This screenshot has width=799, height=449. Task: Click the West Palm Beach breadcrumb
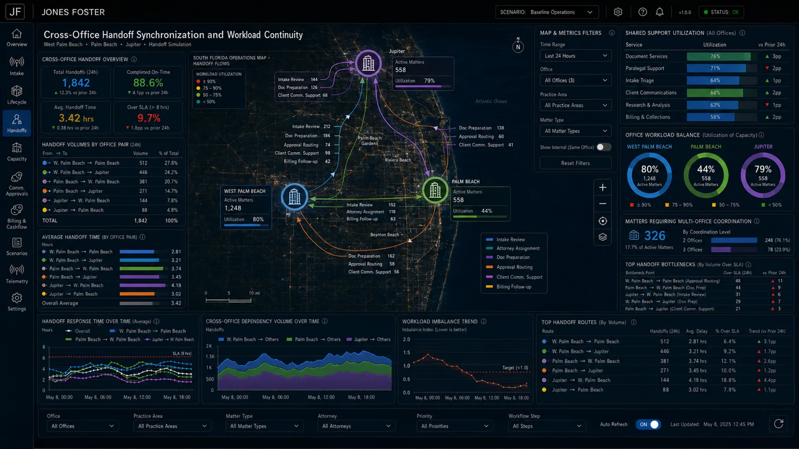click(63, 44)
